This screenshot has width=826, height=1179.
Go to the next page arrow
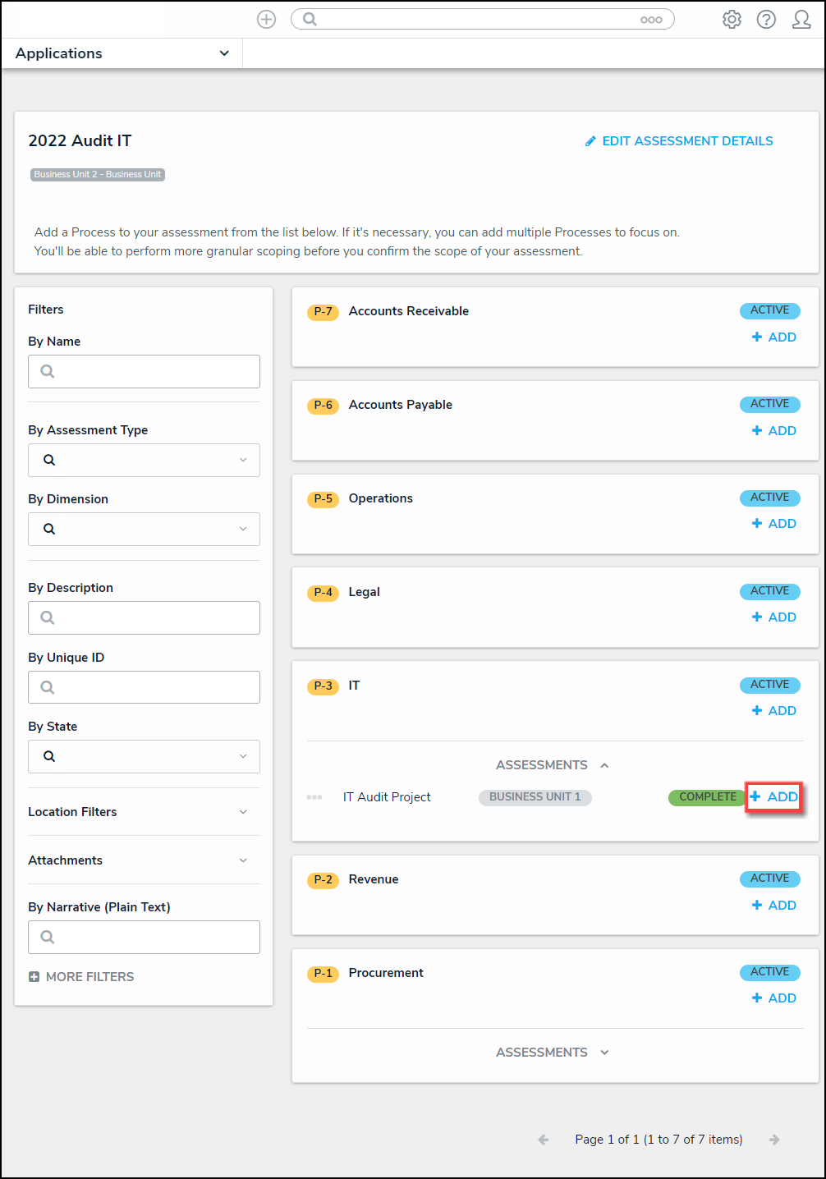(x=774, y=1140)
